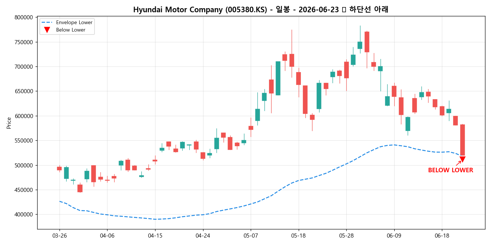
Task: Click the 500000 y-axis tick label
Action: click(x=24, y=165)
